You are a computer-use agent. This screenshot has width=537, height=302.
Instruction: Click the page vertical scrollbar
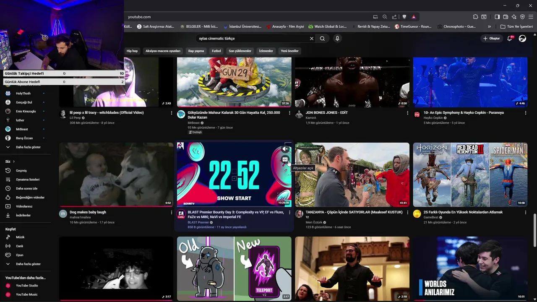click(x=534, y=230)
